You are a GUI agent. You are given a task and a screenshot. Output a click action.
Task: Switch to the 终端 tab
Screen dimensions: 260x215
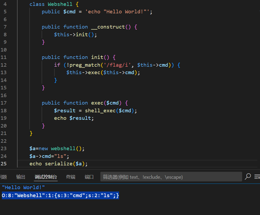tap(71, 177)
